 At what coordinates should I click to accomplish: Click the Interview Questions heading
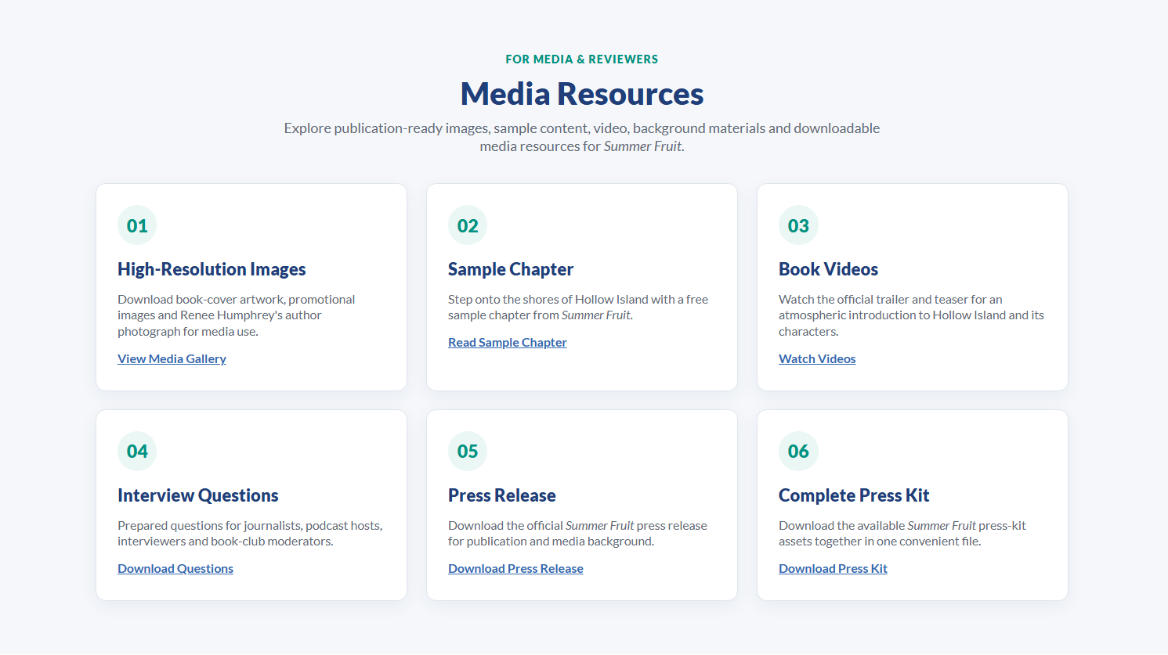coord(198,495)
